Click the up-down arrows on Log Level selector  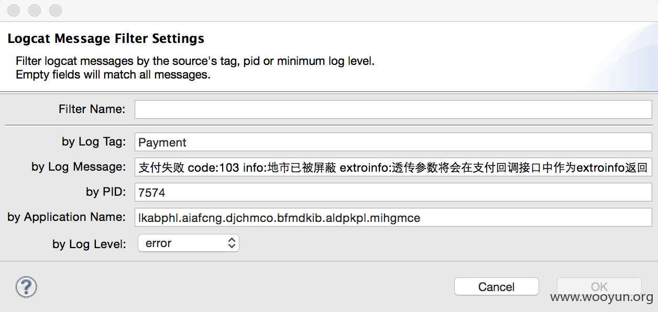232,243
